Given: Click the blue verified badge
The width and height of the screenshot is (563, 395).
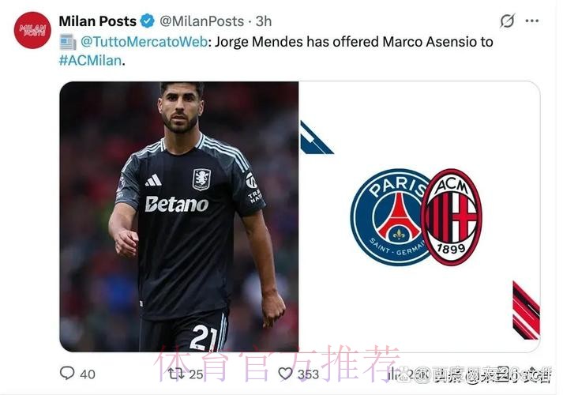Looking at the screenshot, I should (147, 21).
